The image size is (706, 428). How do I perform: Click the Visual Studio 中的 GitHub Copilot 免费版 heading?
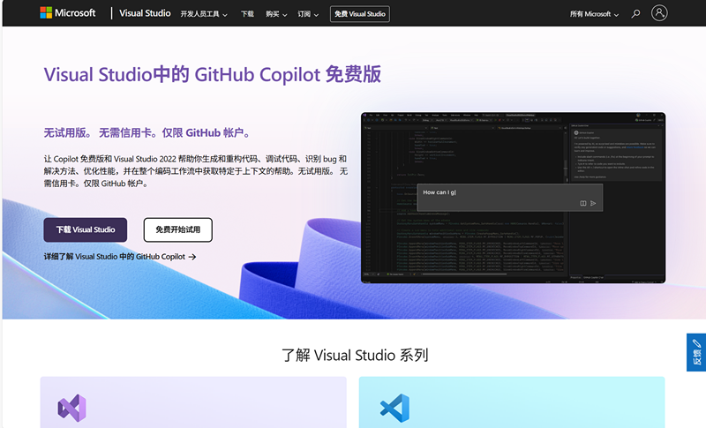click(x=213, y=74)
